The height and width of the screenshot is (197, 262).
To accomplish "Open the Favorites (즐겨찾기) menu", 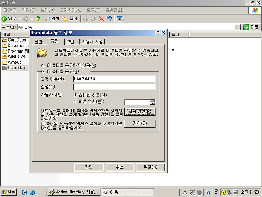I will (x=71, y=10).
